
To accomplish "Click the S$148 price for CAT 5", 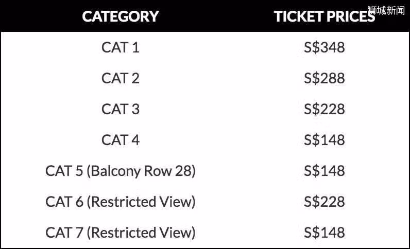I will (324, 171).
